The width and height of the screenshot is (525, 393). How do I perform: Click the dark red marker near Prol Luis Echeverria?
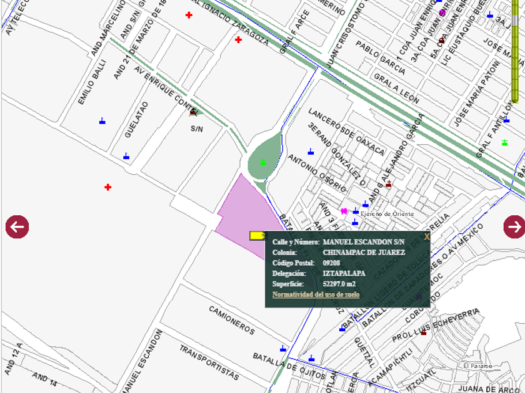pyautogui.click(x=423, y=332)
